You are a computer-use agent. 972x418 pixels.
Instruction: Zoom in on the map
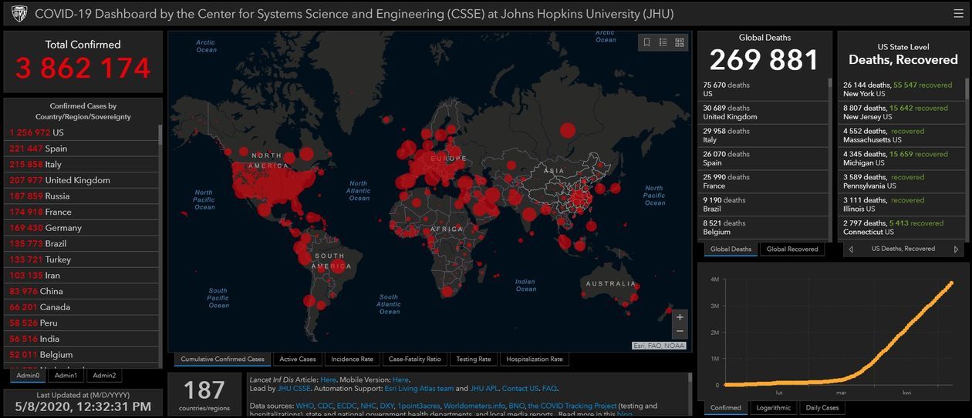680,317
